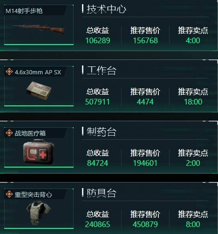
Task: Click total profit value 507911
Action: click(x=97, y=102)
